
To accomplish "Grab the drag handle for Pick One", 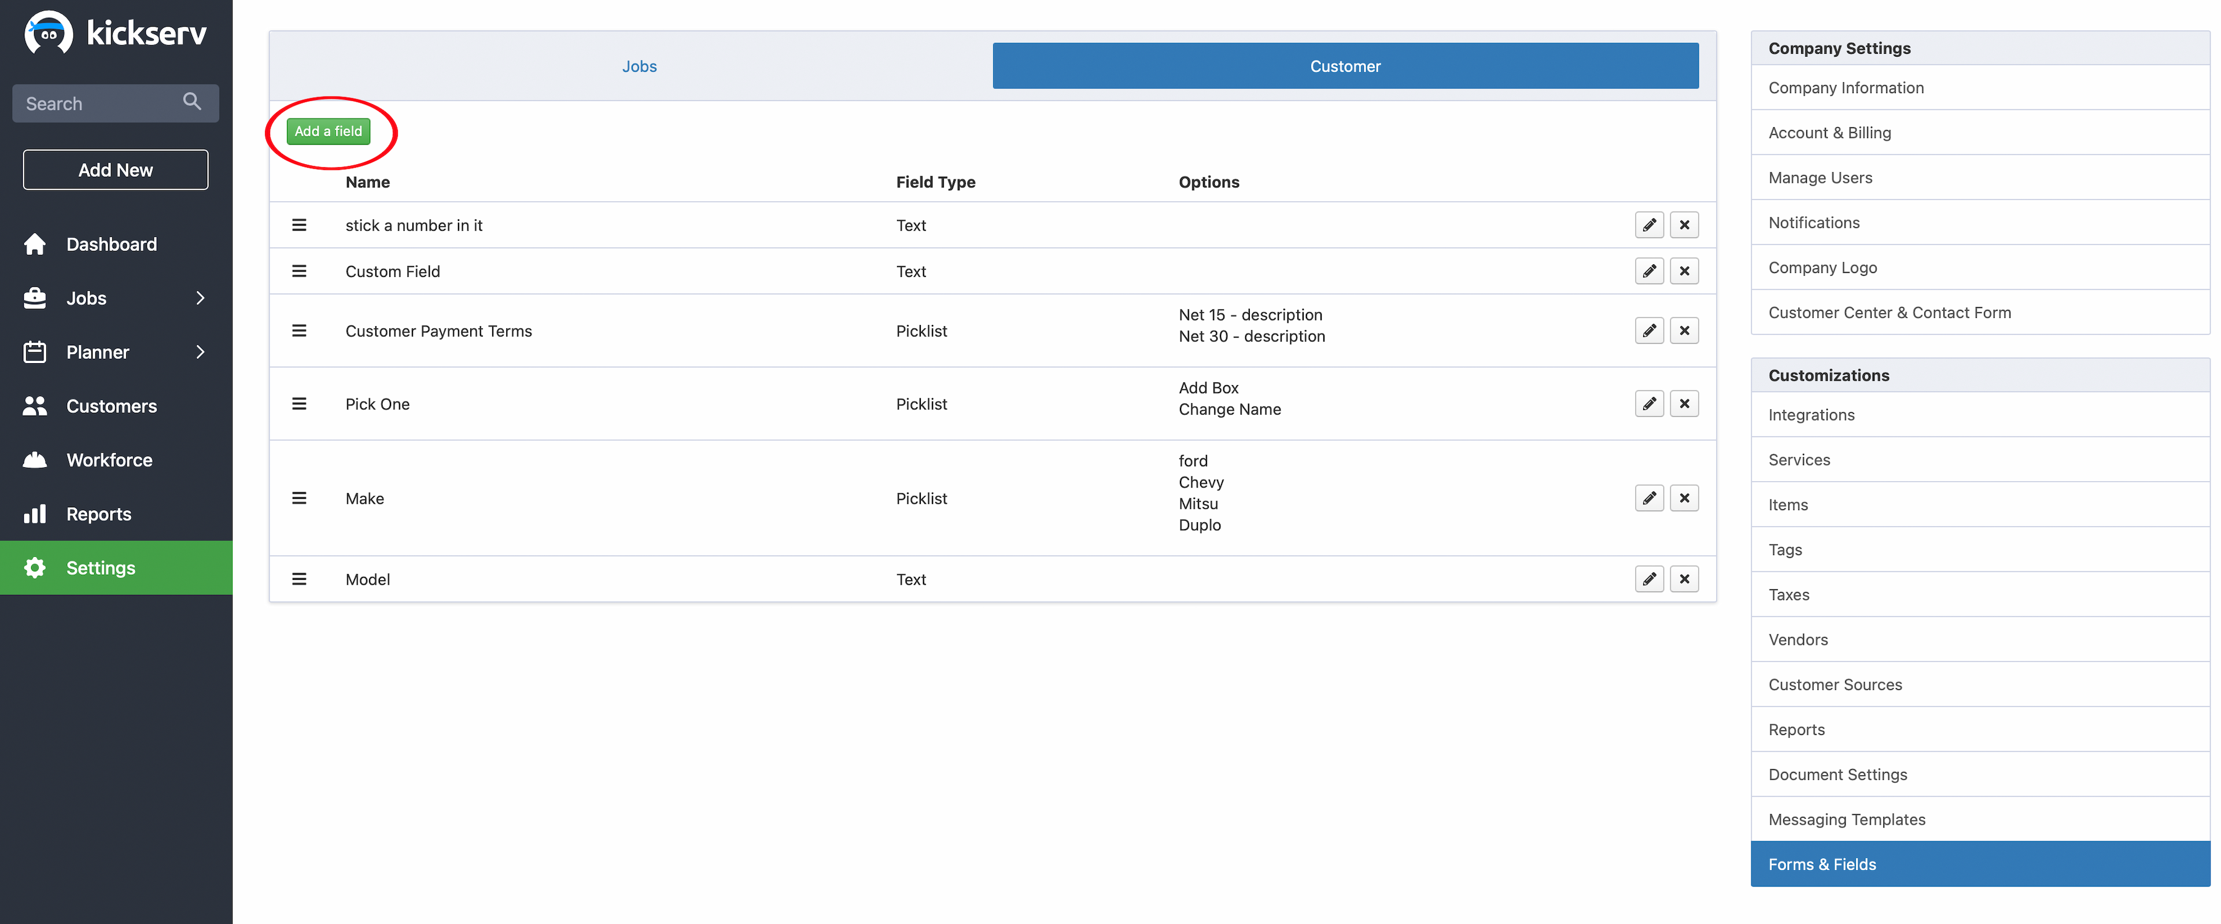I will [299, 404].
